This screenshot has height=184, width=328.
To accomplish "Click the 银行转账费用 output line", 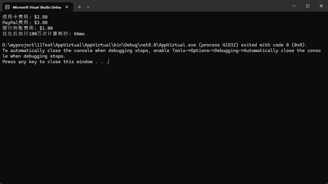I will [27, 28].
